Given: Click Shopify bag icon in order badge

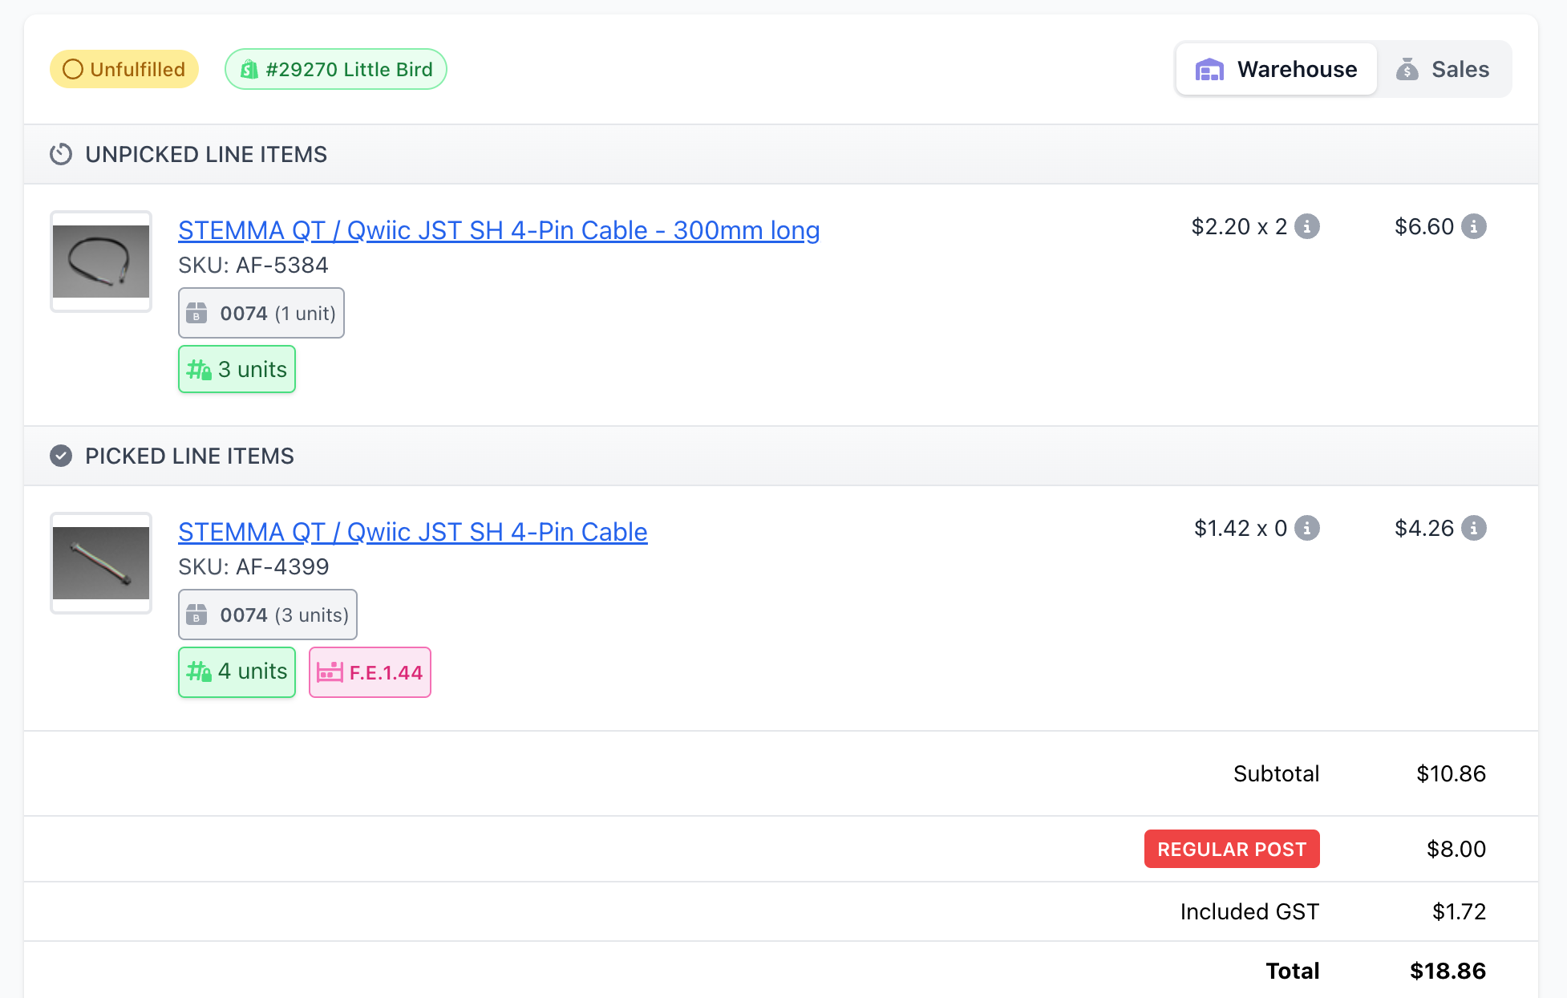Looking at the screenshot, I should tap(249, 70).
